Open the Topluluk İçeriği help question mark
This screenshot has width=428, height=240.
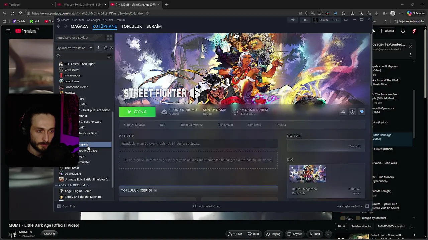pyautogui.click(x=155, y=190)
